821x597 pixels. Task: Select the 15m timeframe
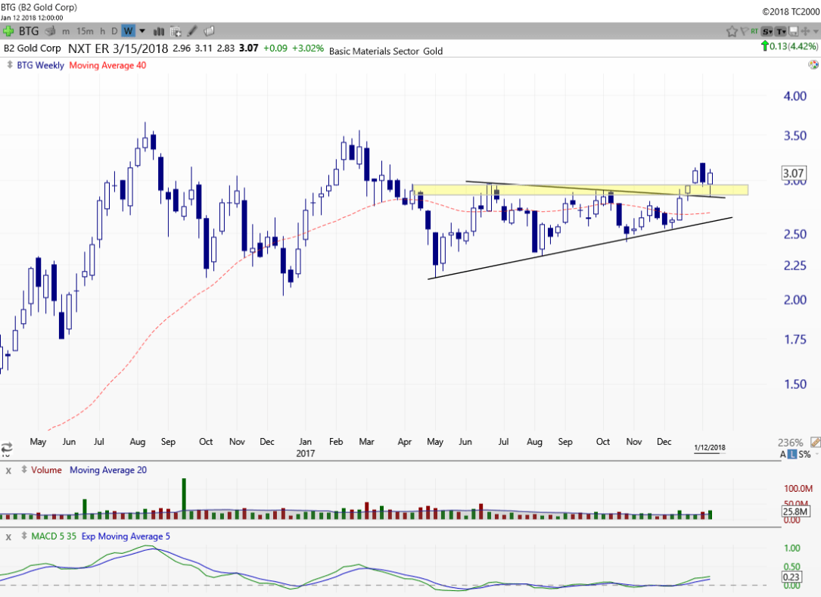tap(86, 31)
